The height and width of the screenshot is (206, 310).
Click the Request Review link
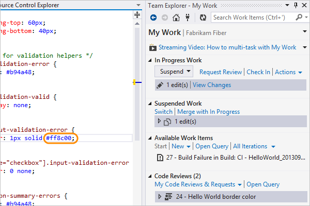(x=221, y=72)
